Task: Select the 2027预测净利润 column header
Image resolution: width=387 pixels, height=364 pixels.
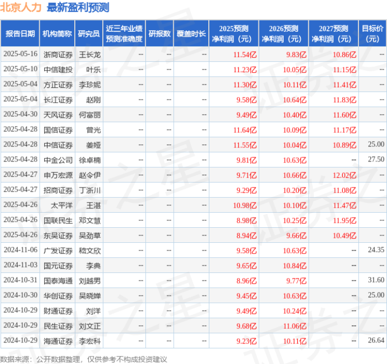Action: (x=333, y=33)
